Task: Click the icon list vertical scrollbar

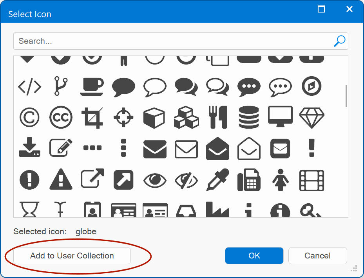Action: [x=346, y=96]
